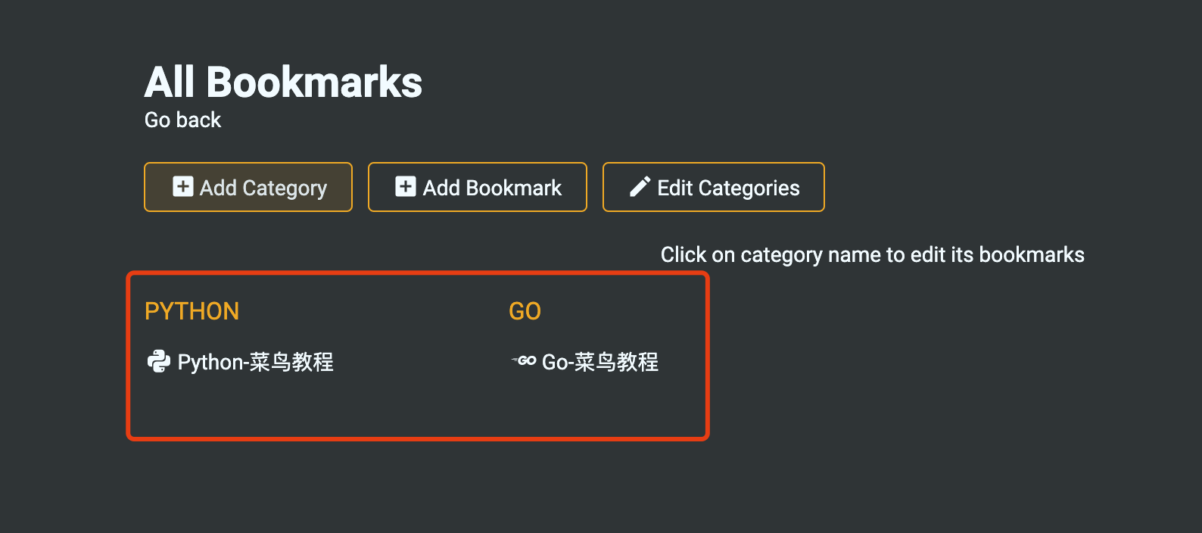Click the plus icon inside Add Bookmark
The image size is (1202, 533).
[406, 186]
